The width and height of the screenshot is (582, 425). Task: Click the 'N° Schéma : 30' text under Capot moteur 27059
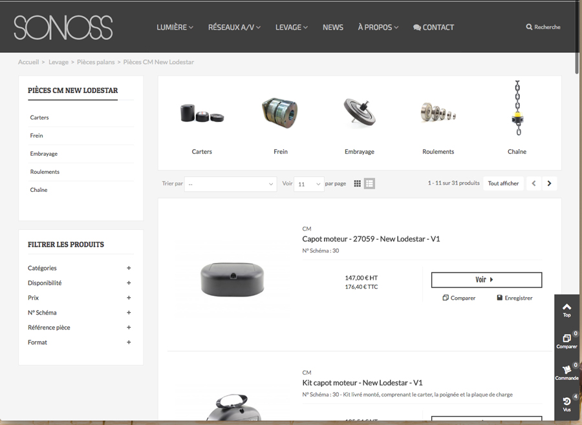(321, 251)
